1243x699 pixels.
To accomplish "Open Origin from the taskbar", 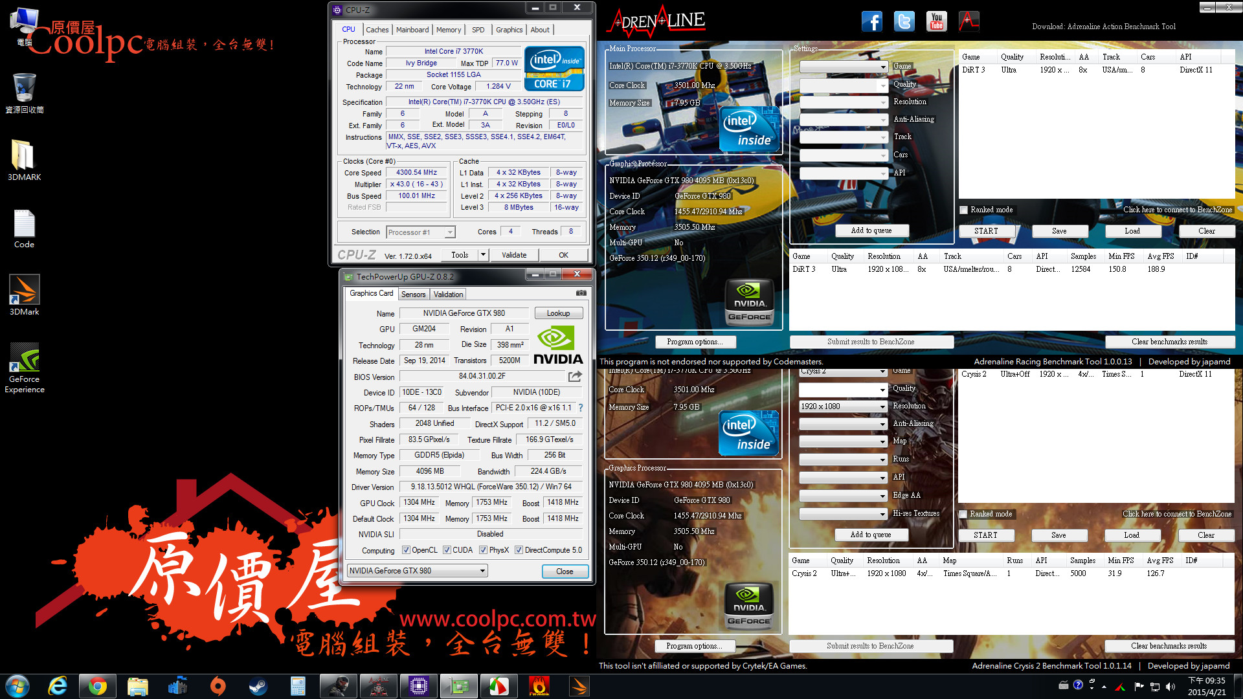I will pos(218,686).
